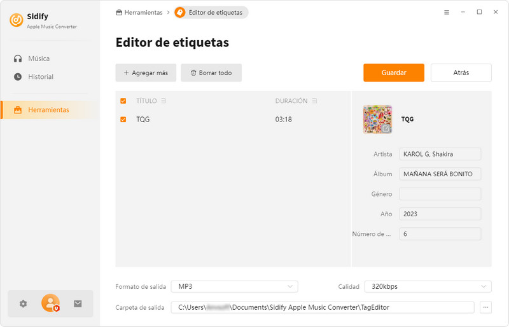Image resolution: width=509 pixels, height=327 pixels.
Task: Click the TÍTULO column filter icon
Action: (x=164, y=101)
